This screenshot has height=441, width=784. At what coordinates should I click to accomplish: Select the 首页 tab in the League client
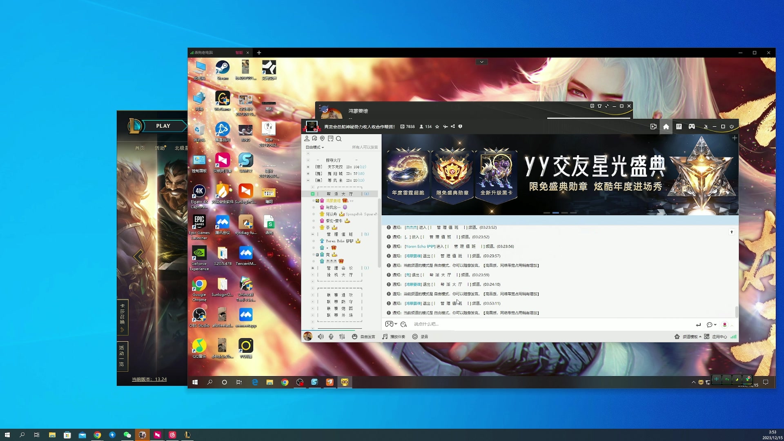140,148
